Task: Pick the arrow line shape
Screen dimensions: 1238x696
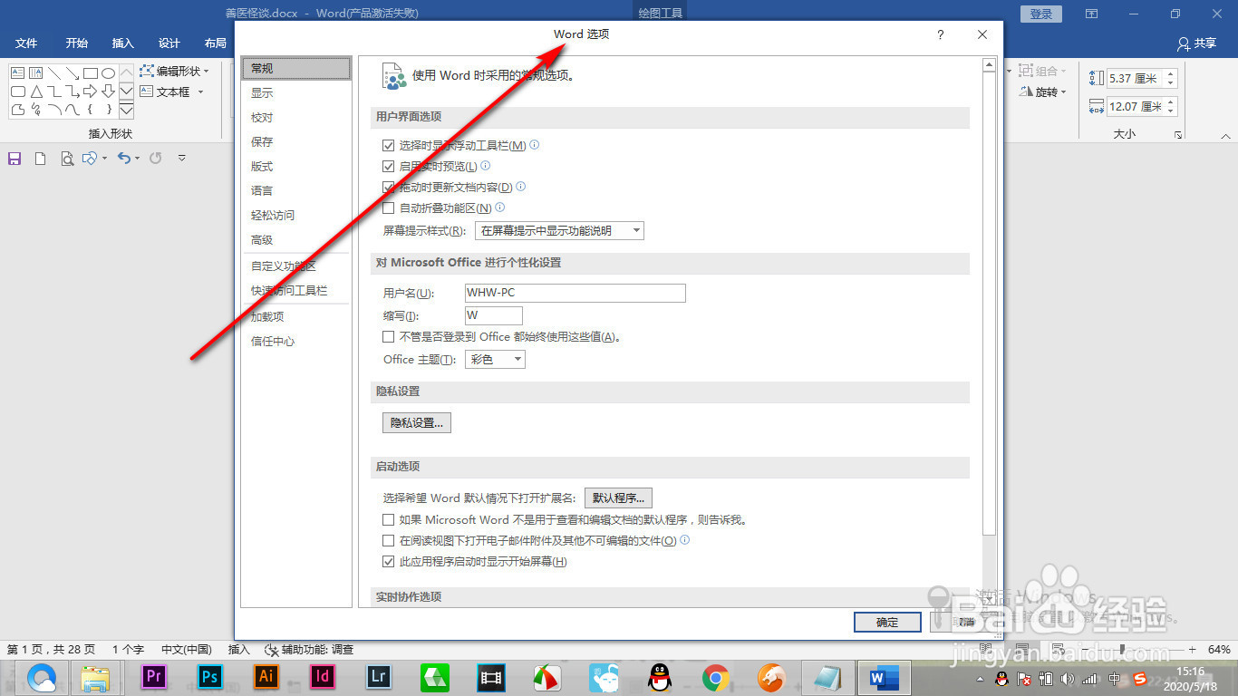Action: [x=73, y=73]
